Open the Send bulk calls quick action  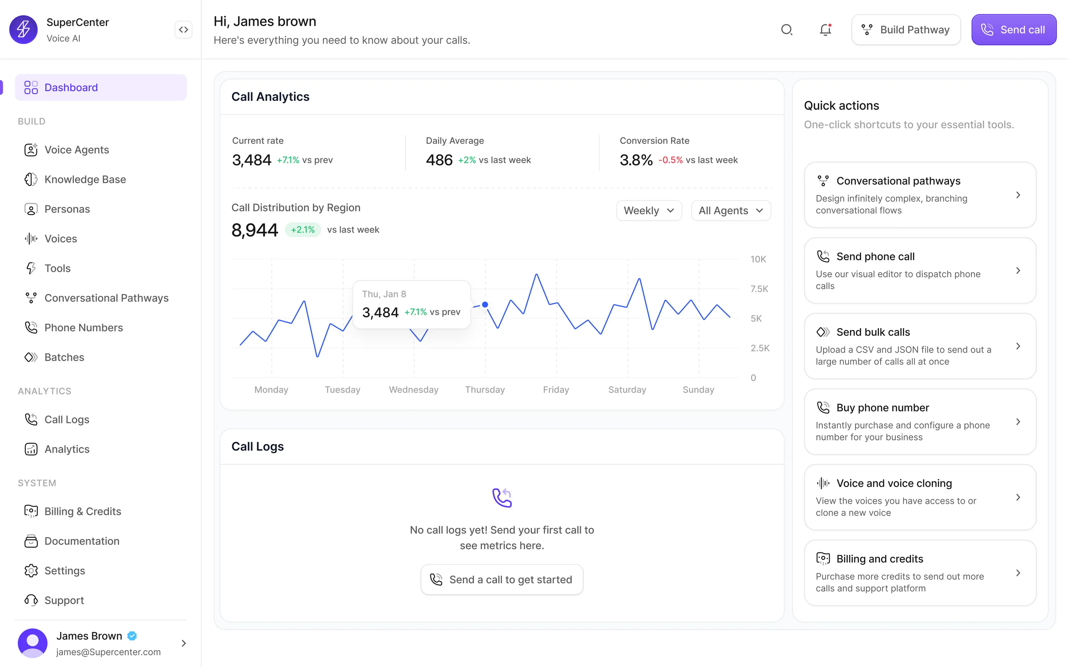pos(919,346)
